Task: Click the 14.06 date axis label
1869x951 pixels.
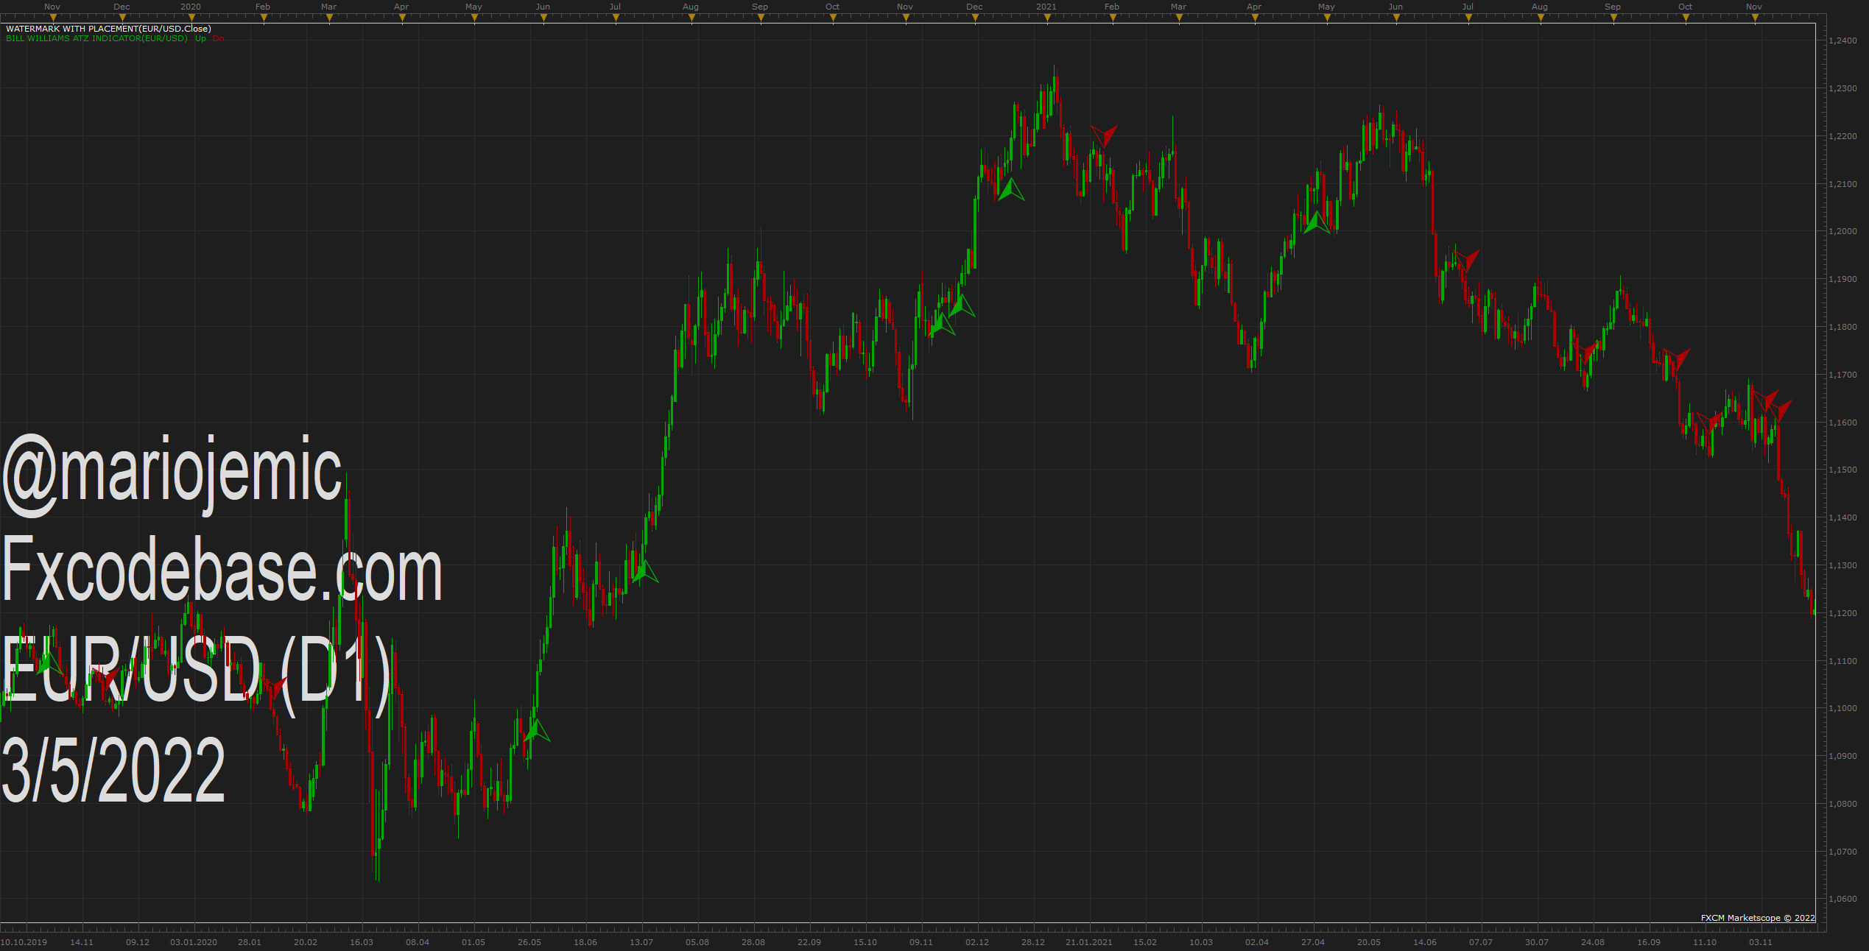Action: click(1425, 942)
